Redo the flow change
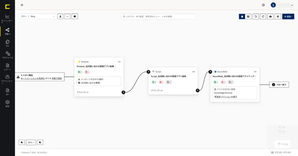The height and width of the screenshot is (156, 298). click(x=263, y=16)
